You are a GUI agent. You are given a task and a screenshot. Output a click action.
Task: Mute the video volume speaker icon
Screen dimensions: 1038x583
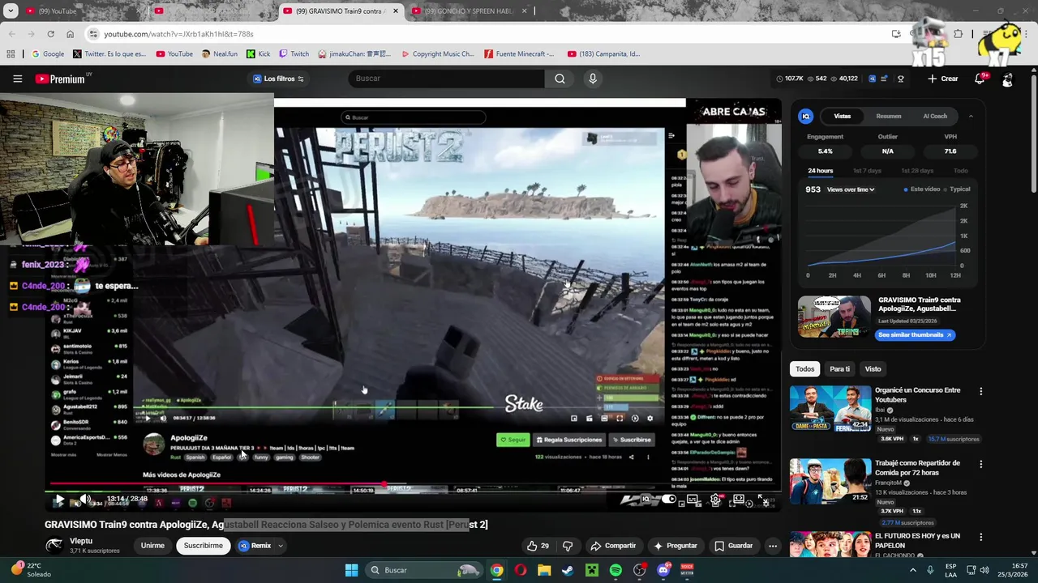85,500
